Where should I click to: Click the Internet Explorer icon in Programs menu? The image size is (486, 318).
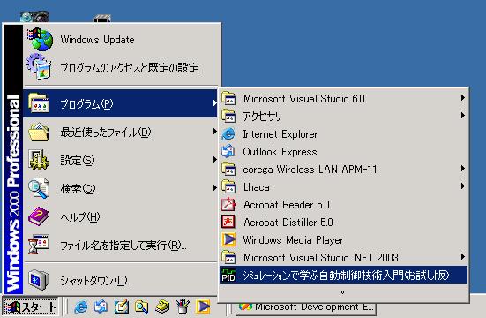pos(228,133)
